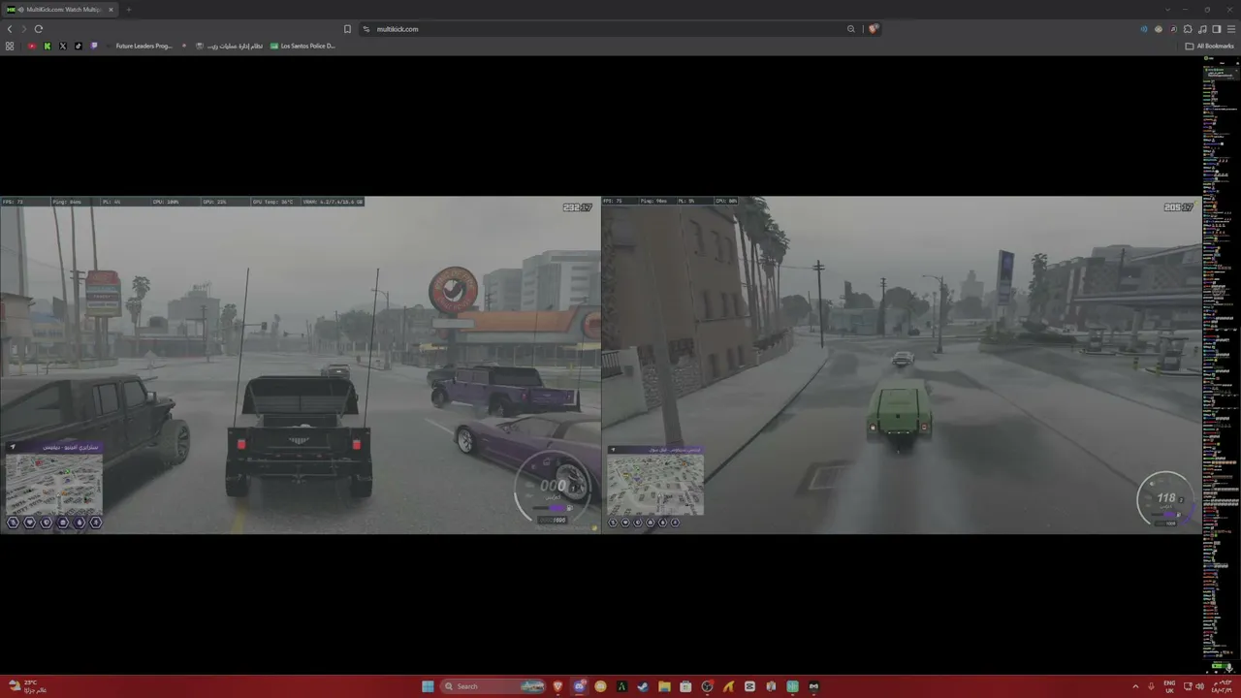
Task: Open the Extensions puzzle-piece menu
Action: [x=1188, y=29]
